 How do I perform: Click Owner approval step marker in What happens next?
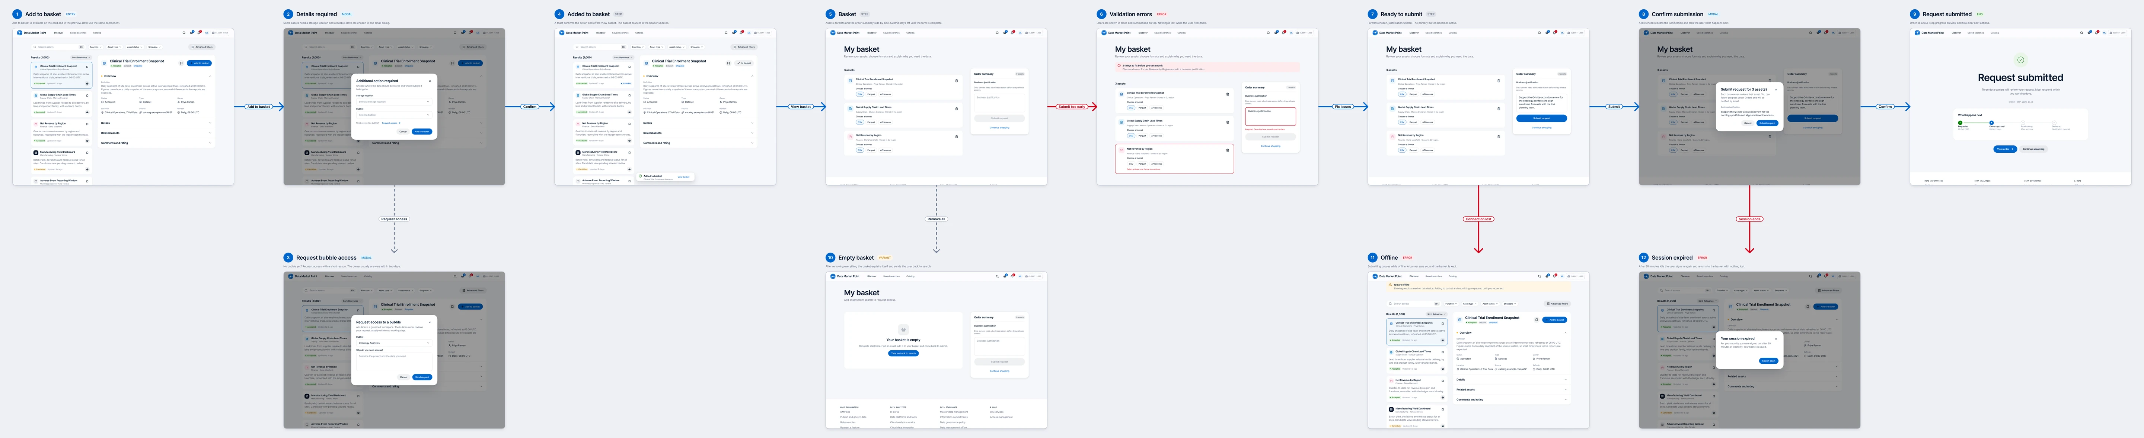1992,123
